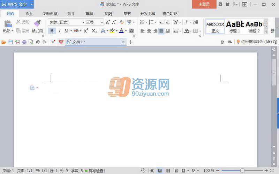Expand borders dropdown arrow

pyautogui.click(x=200, y=31)
